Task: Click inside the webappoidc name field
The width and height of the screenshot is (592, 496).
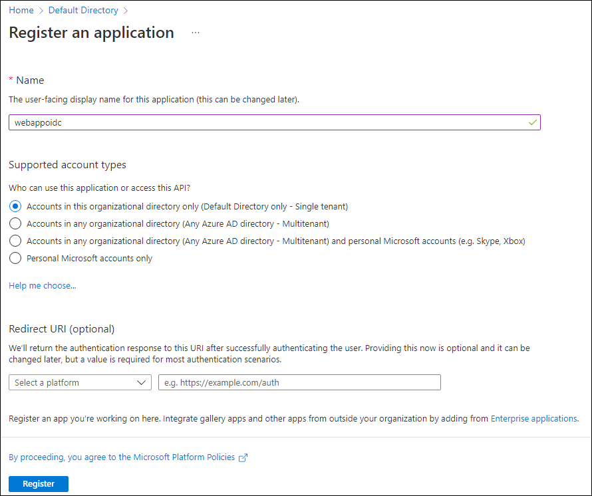Action: (x=266, y=122)
